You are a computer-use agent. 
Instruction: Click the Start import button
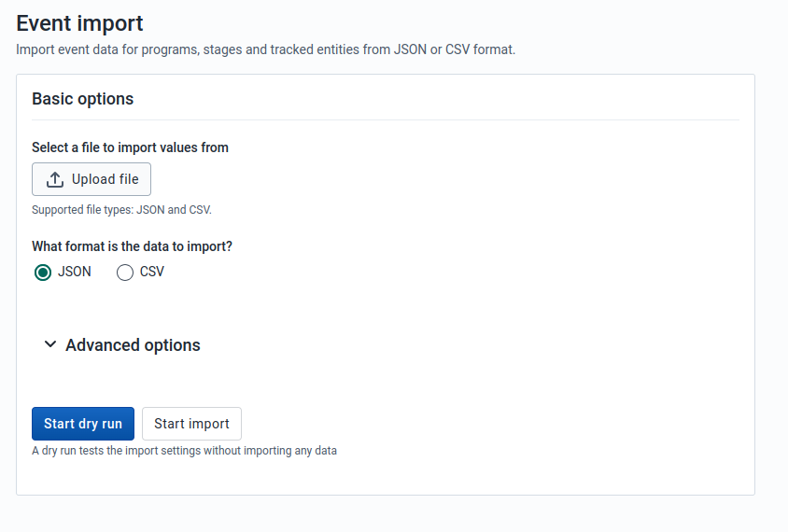pyautogui.click(x=191, y=424)
